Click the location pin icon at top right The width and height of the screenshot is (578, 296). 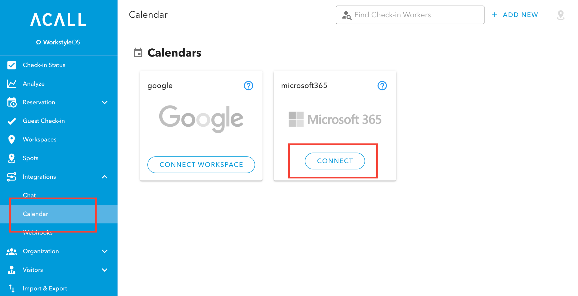561,15
